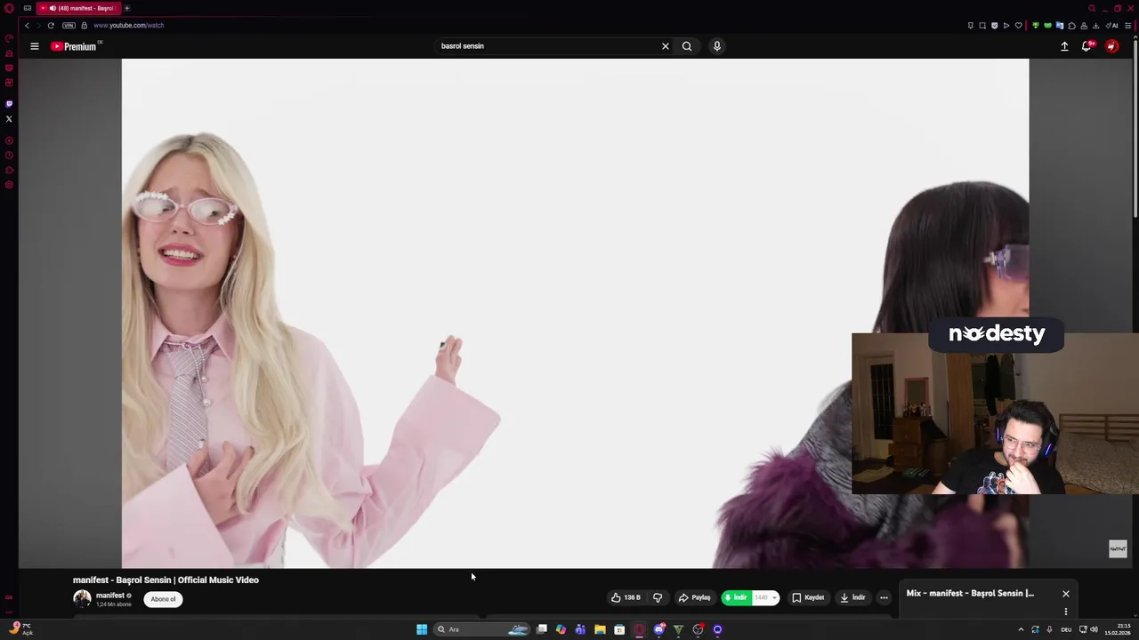This screenshot has height=640, width=1139.
Task: Open the tab search magnifier
Action: coord(1092,8)
